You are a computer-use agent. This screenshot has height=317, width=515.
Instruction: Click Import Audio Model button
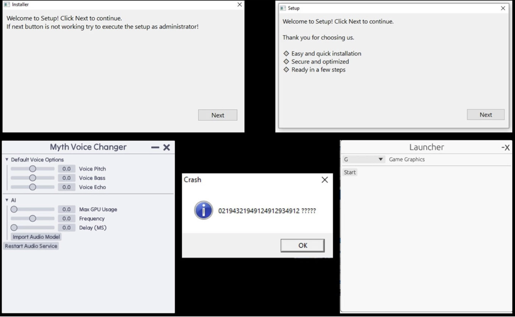[36, 237]
